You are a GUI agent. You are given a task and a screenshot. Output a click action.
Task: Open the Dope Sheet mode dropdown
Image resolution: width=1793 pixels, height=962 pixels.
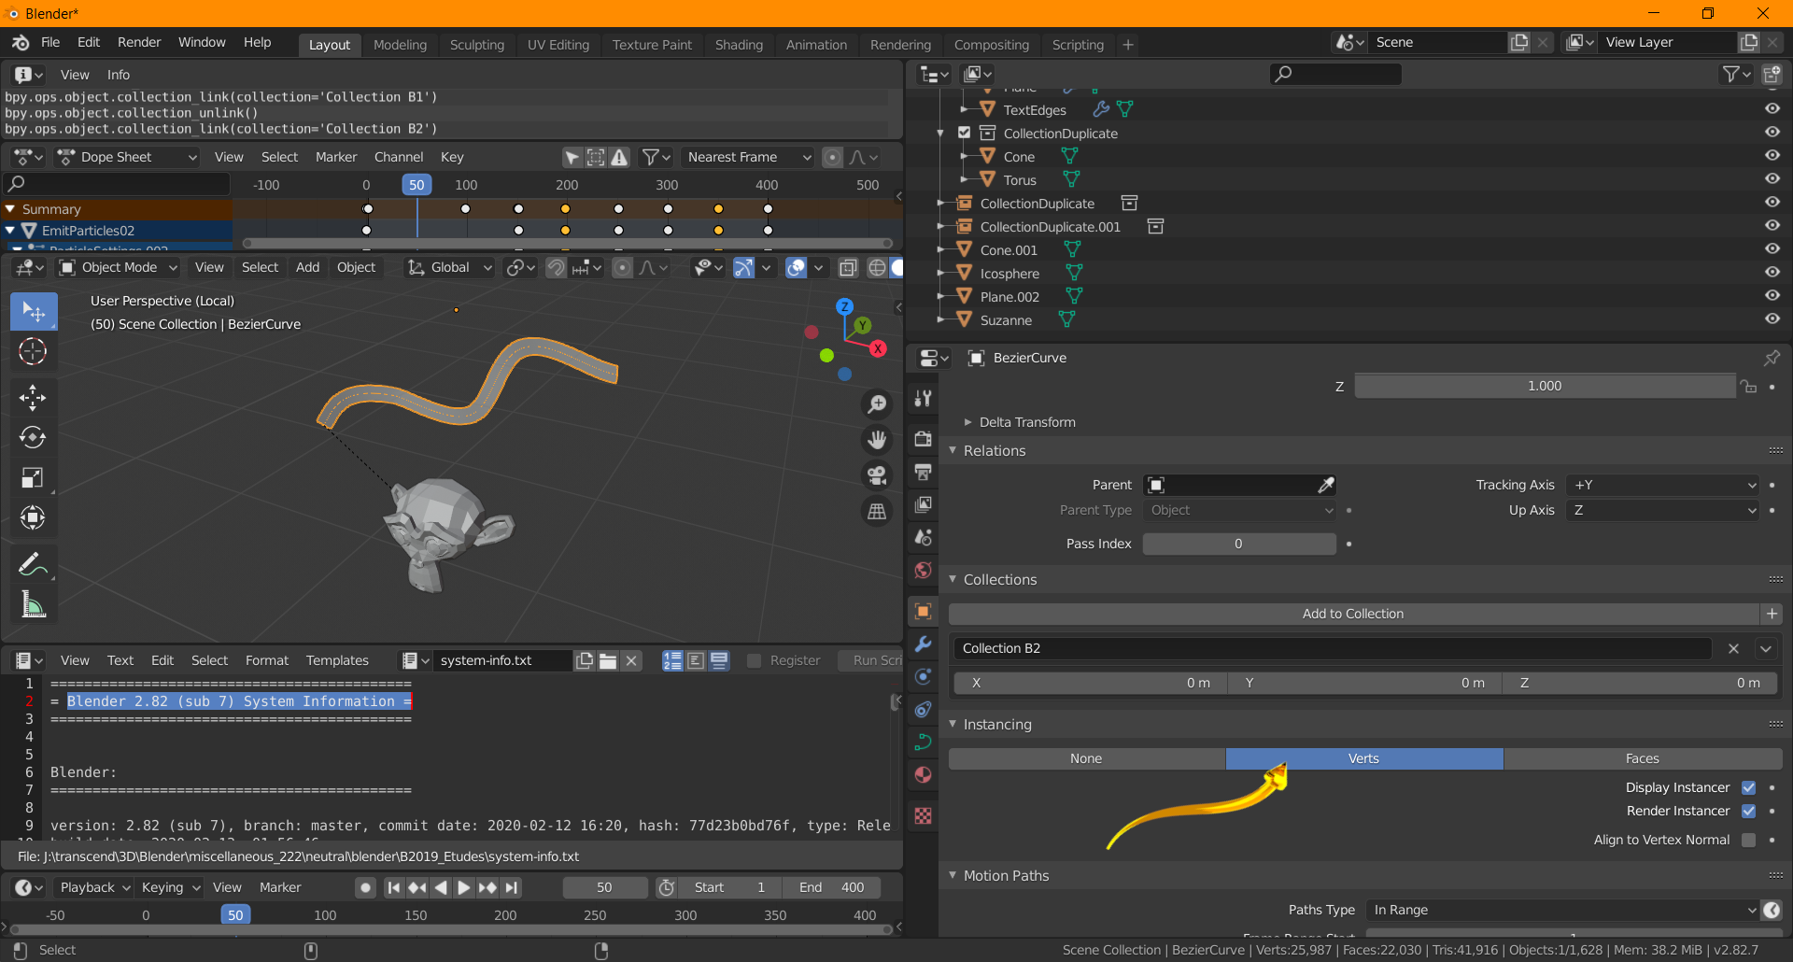[x=127, y=157]
